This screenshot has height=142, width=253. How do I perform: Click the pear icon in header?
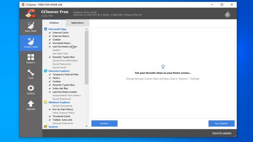pyautogui.click(x=228, y=14)
